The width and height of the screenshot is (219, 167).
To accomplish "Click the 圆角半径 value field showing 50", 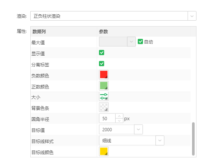I will pos(107,118).
